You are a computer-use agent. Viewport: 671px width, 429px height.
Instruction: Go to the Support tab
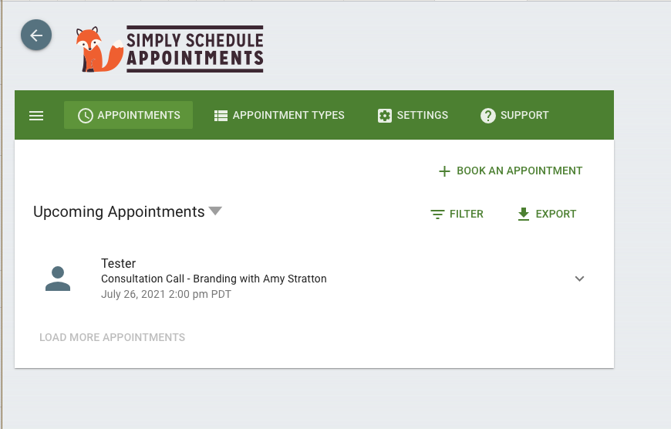(514, 115)
